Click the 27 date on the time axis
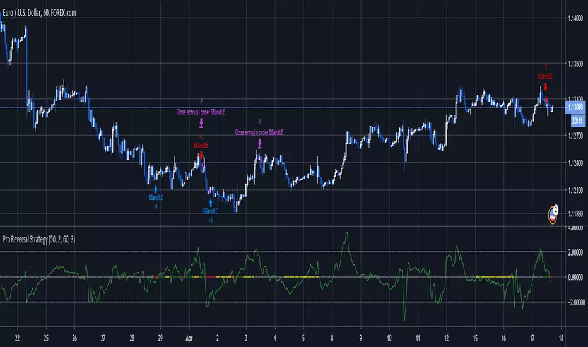The height and width of the screenshot is (347, 588). (103, 338)
